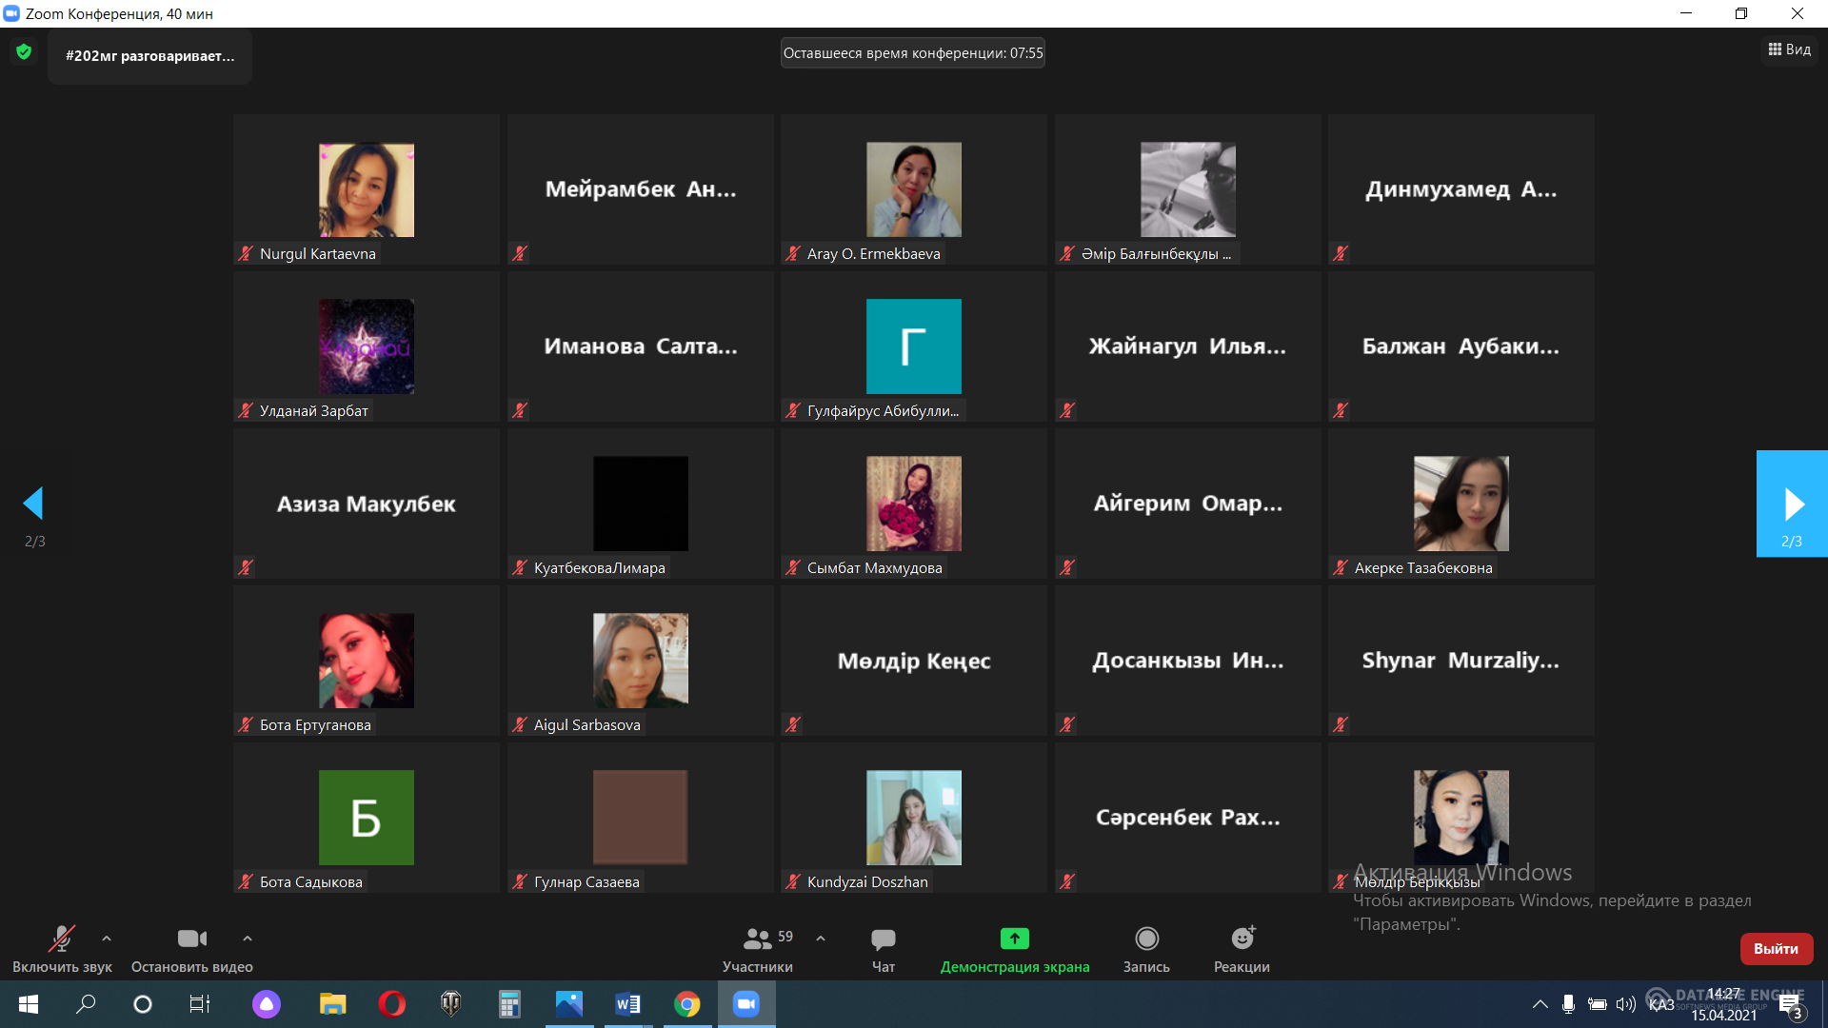Go to previous gallery page arrow
Screen dimensions: 1828x1028
(x=34, y=504)
